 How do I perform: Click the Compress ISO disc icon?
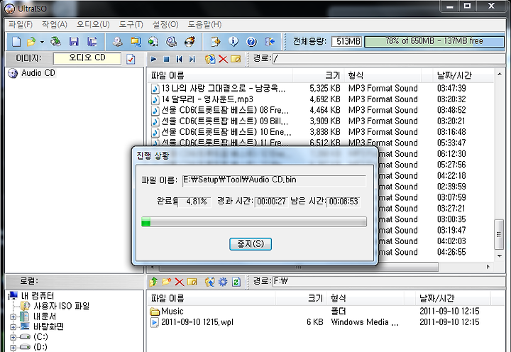click(153, 42)
